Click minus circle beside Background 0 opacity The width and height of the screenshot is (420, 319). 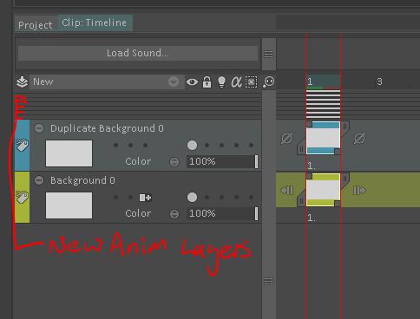(x=174, y=214)
